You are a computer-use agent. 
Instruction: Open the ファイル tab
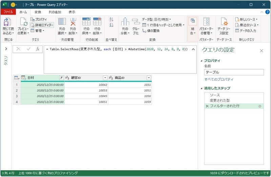point(8,12)
